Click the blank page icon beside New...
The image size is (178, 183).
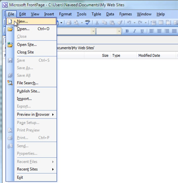10,21
